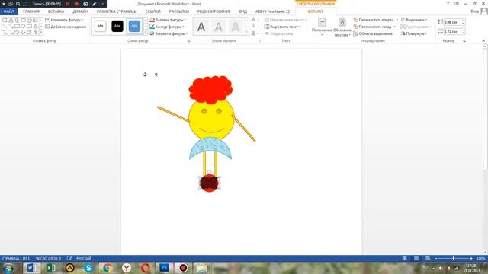Open the ABBYY FineReader 12 tab
This screenshot has height=274, width=488.
coord(272,11)
